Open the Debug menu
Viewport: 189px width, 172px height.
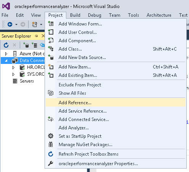click(x=94, y=15)
